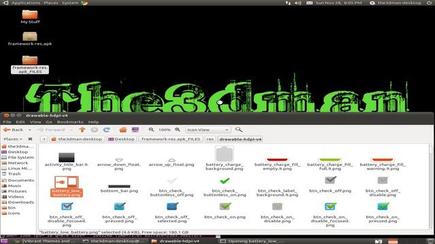Stop loading with the toolbar stop icon
This screenshot has width=435, height=244.
pos(94,129)
